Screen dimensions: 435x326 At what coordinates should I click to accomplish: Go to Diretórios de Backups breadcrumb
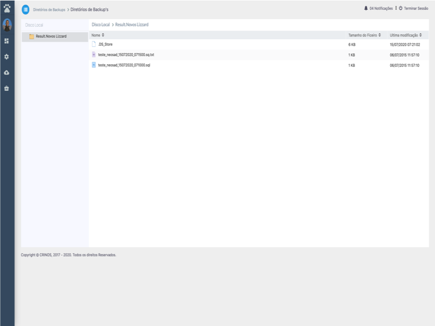(49, 9)
